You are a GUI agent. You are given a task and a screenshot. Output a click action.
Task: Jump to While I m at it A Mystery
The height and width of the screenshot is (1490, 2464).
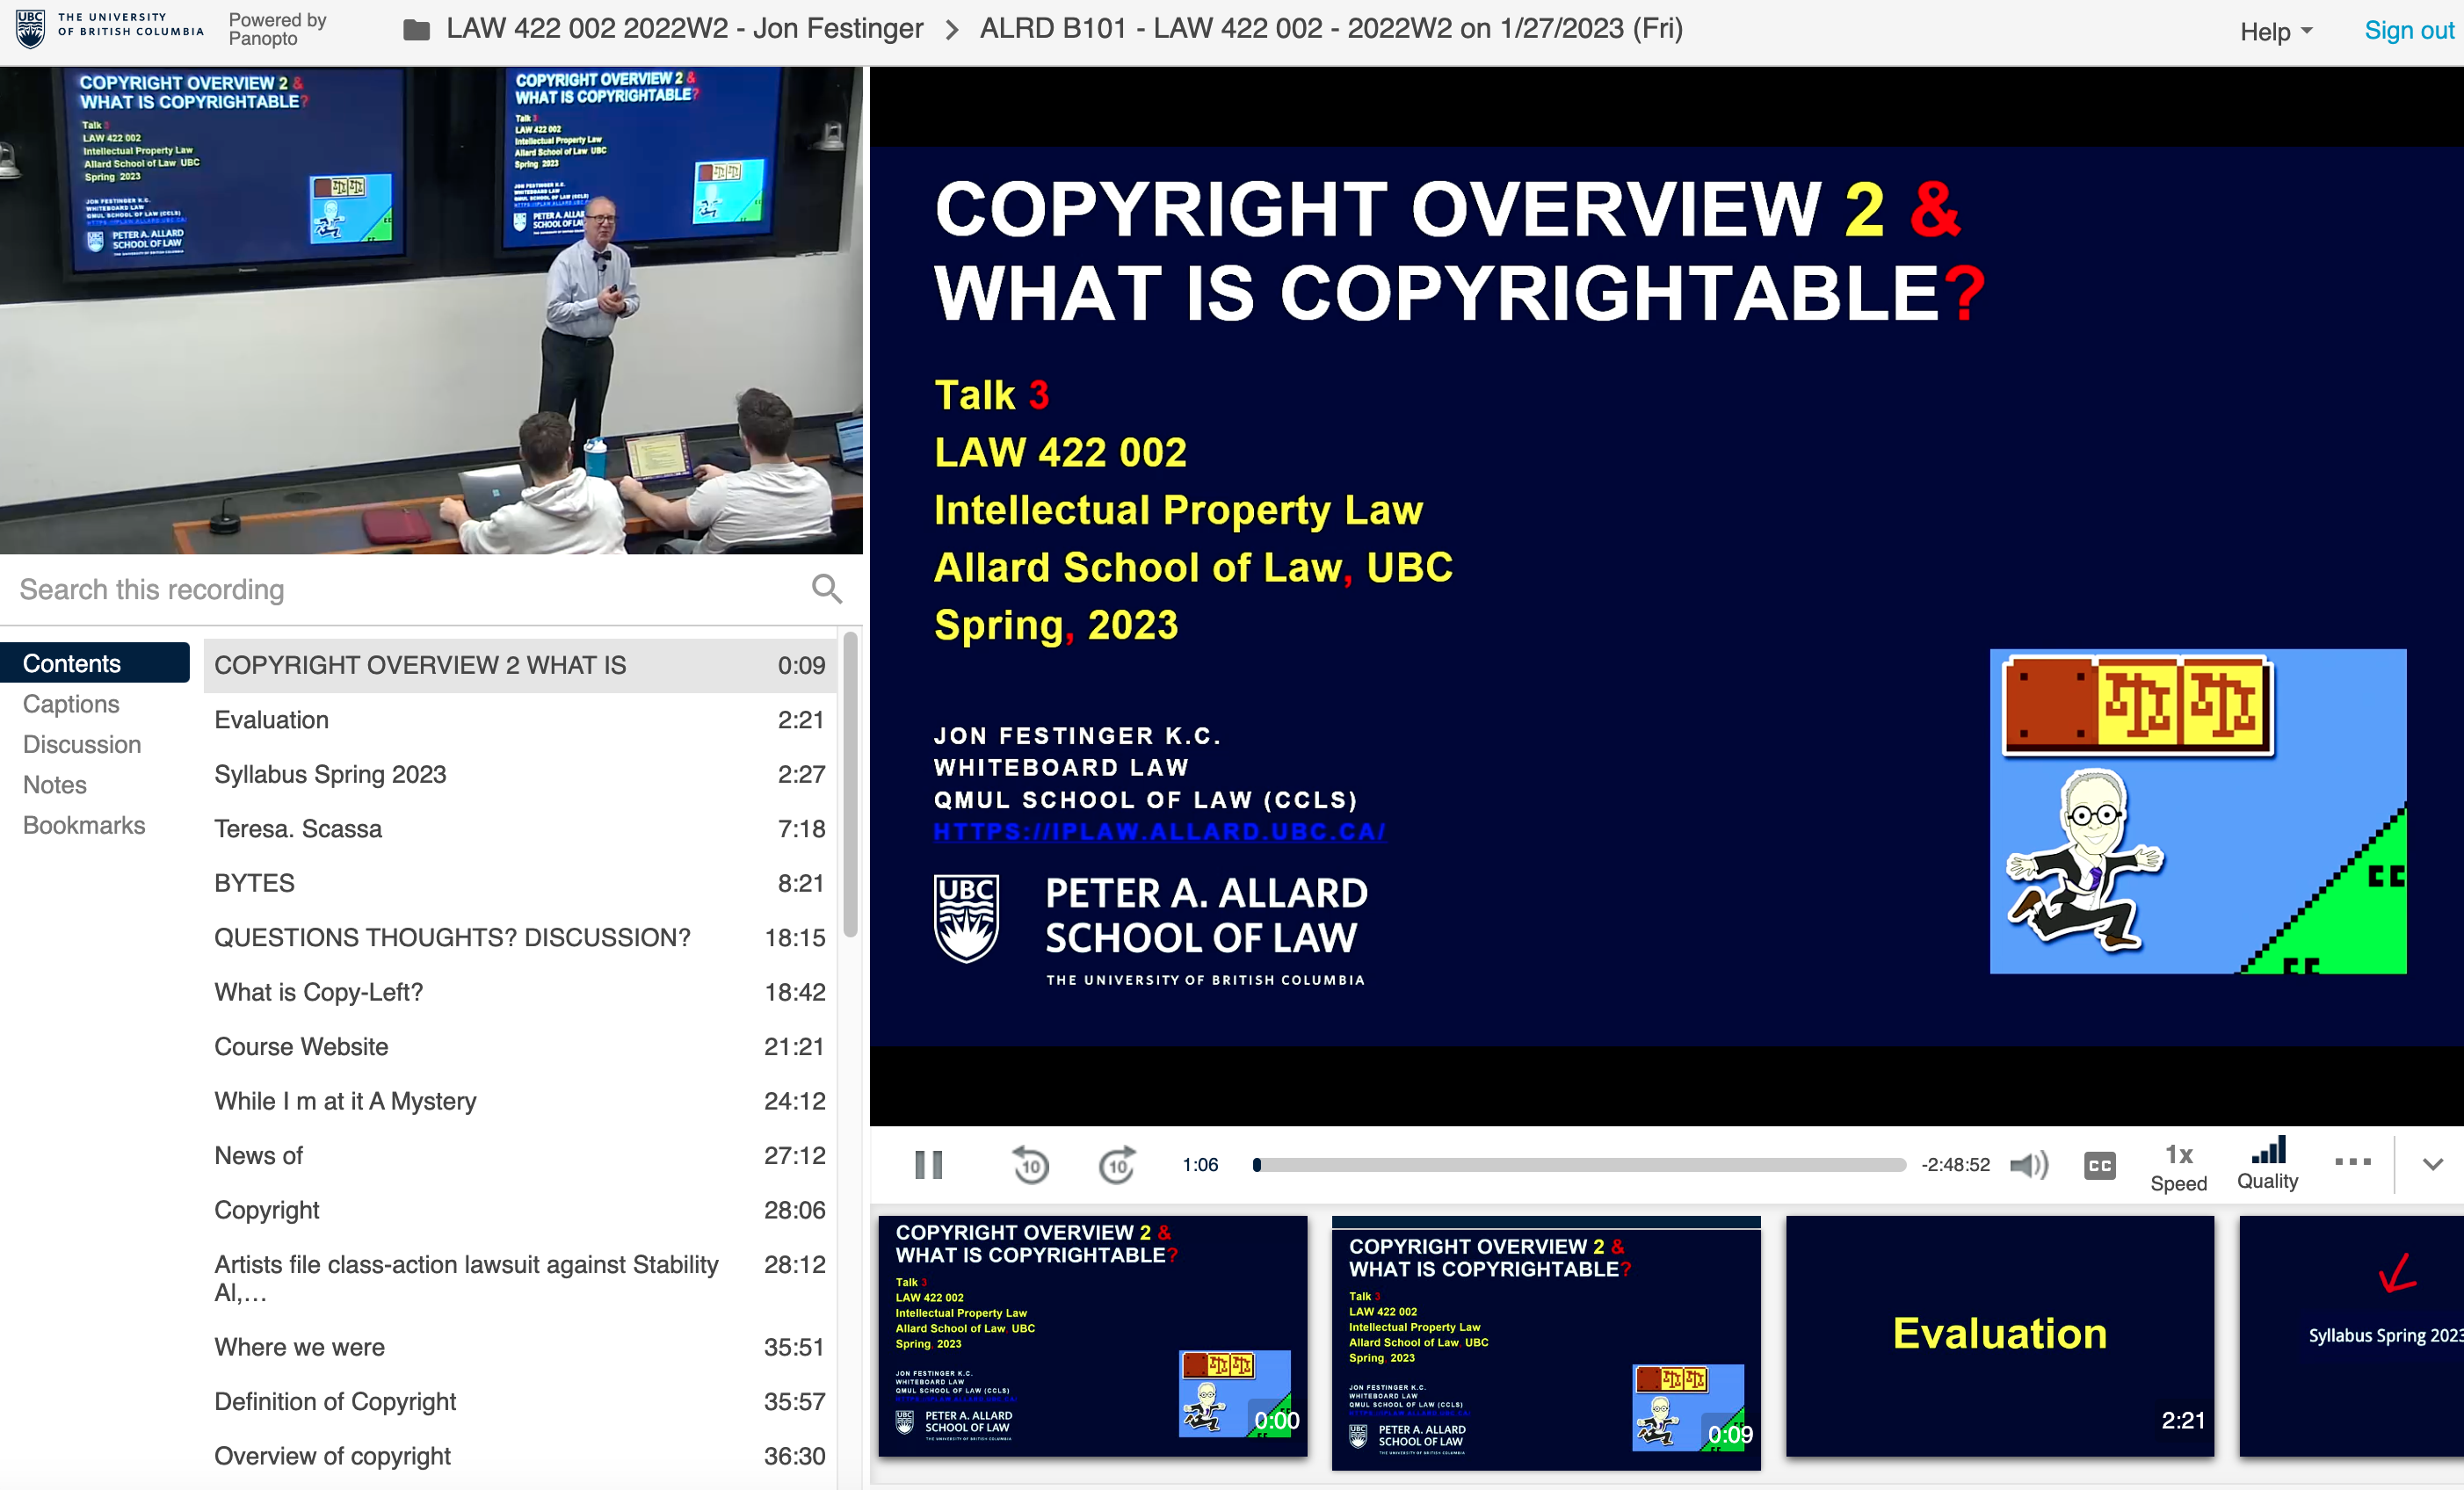tap(520, 1101)
